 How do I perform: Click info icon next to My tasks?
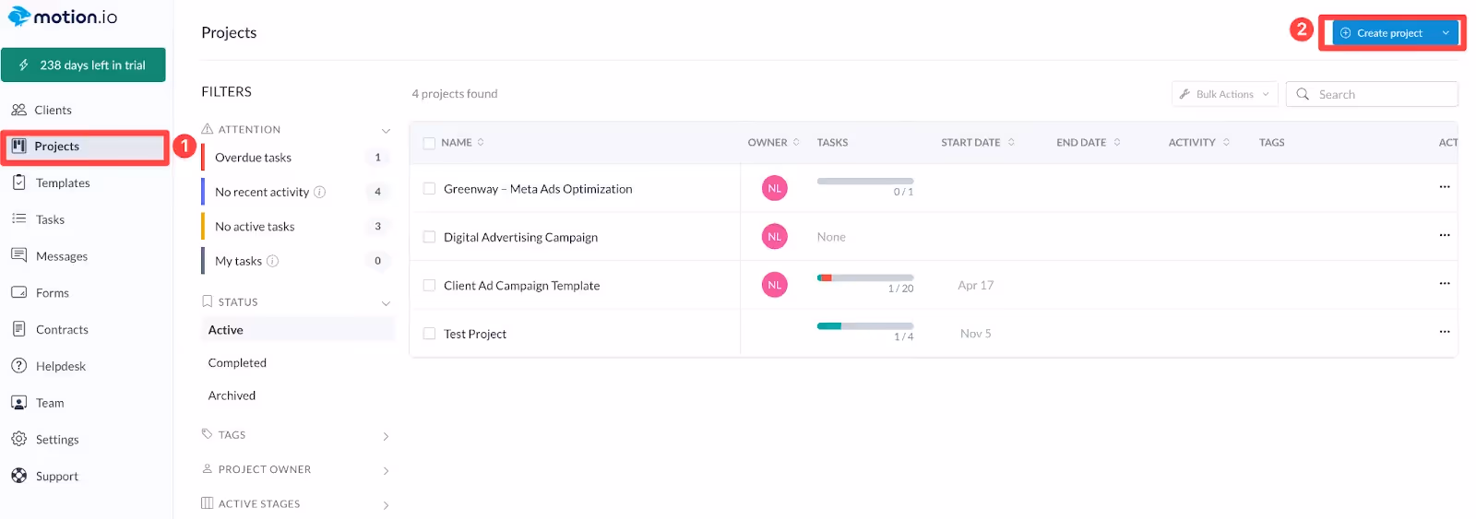[272, 261]
